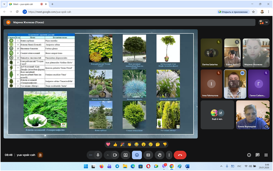This screenshot has width=273, height=171.
Task: Click the 'Ещё 6 чел.' participants tile
Action: pyautogui.click(x=217, y=115)
